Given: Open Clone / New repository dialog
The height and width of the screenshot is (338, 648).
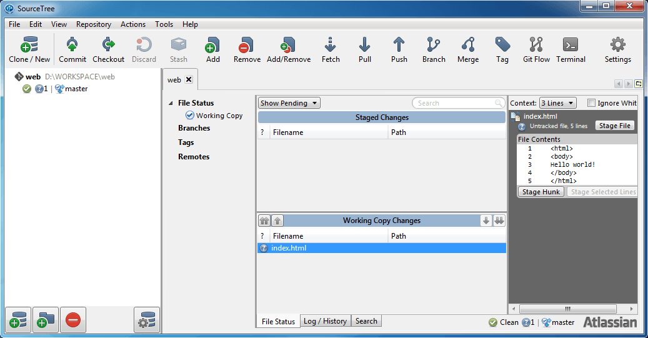Looking at the screenshot, I should coord(29,49).
